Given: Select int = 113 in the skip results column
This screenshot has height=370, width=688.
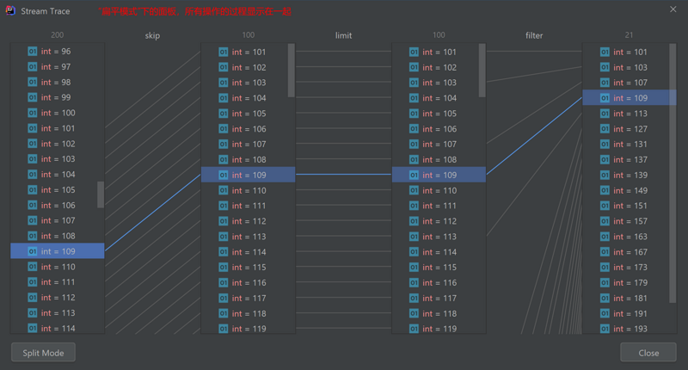Looking at the screenshot, I should pos(248,237).
